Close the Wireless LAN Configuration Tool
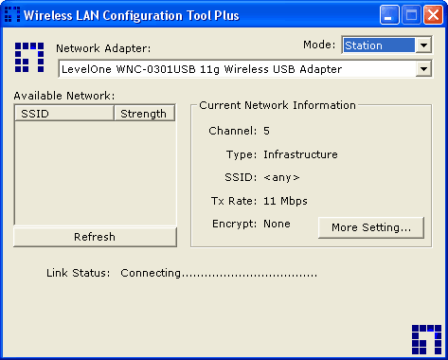The image size is (448, 360). (x=433, y=14)
